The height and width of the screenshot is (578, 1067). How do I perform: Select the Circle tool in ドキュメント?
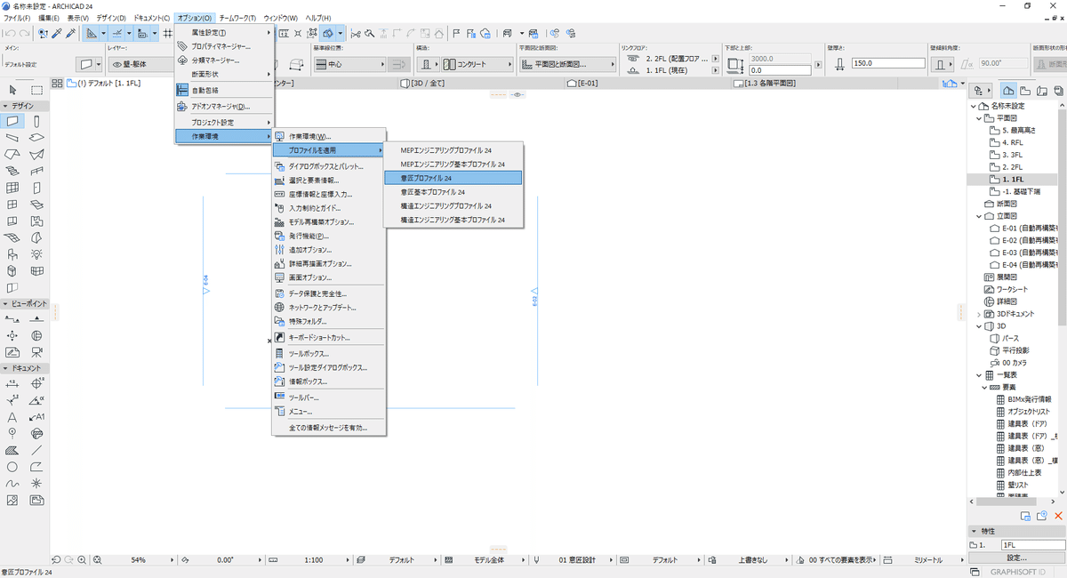[12, 467]
